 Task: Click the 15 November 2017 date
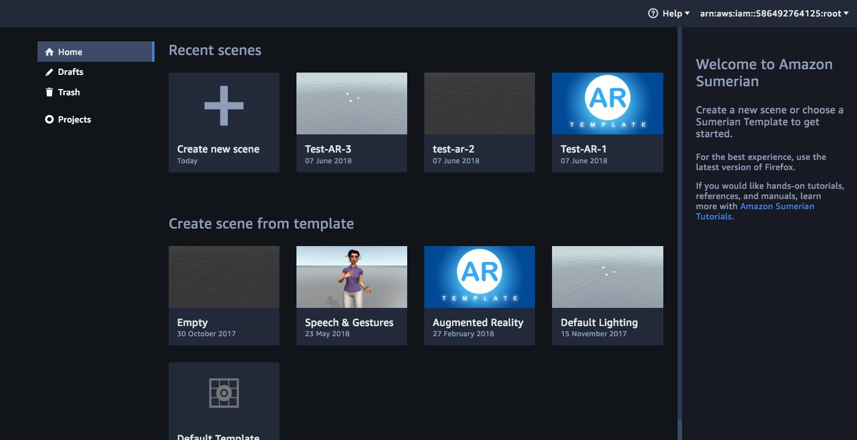click(x=593, y=334)
